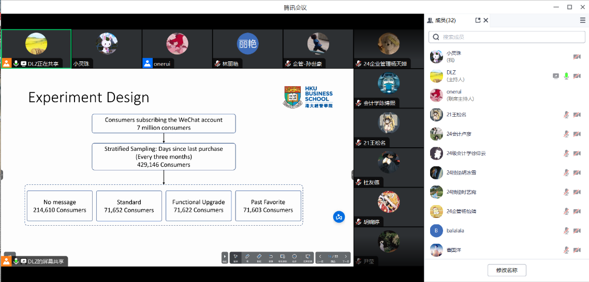
Task: Select the Eraser tool in slide toolbar
Action: pos(259,257)
